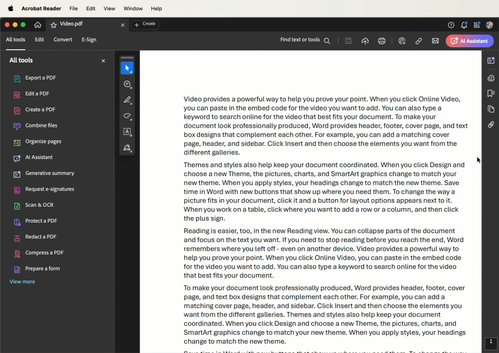
Task: Choose the highlighter pen tool
Action: tap(127, 100)
